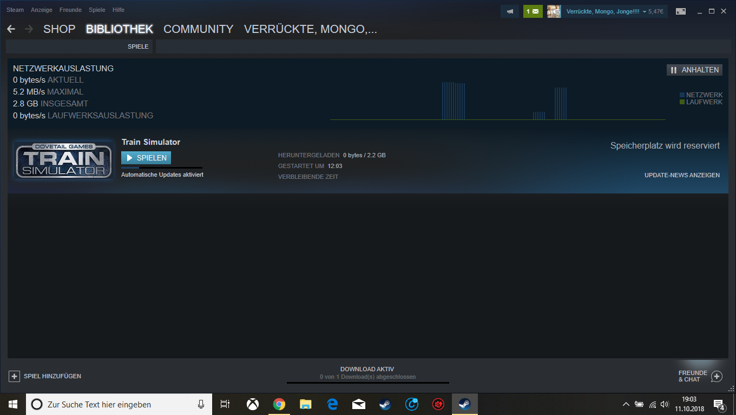The height and width of the screenshot is (415, 736).
Task: Click DOWNLOAD AKTIV status
Action: pyautogui.click(x=367, y=369)
